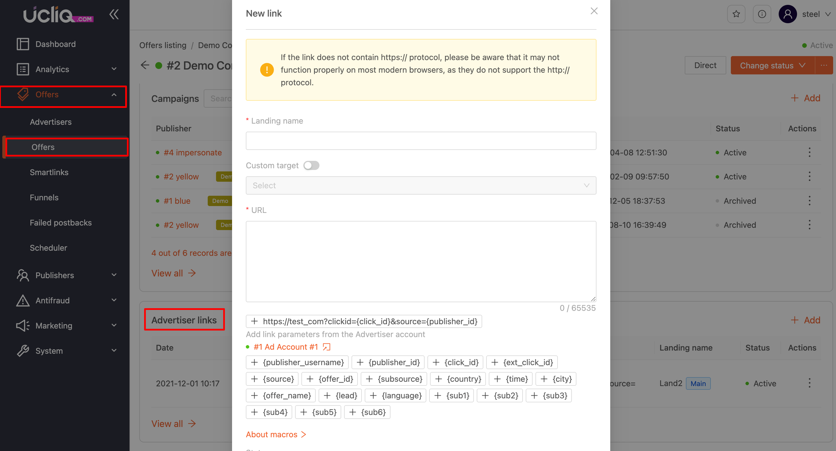This screenshot has height=451, width=836.
Task: Click the Dashboard sidebar icon
Action: [x=23, y=44]
